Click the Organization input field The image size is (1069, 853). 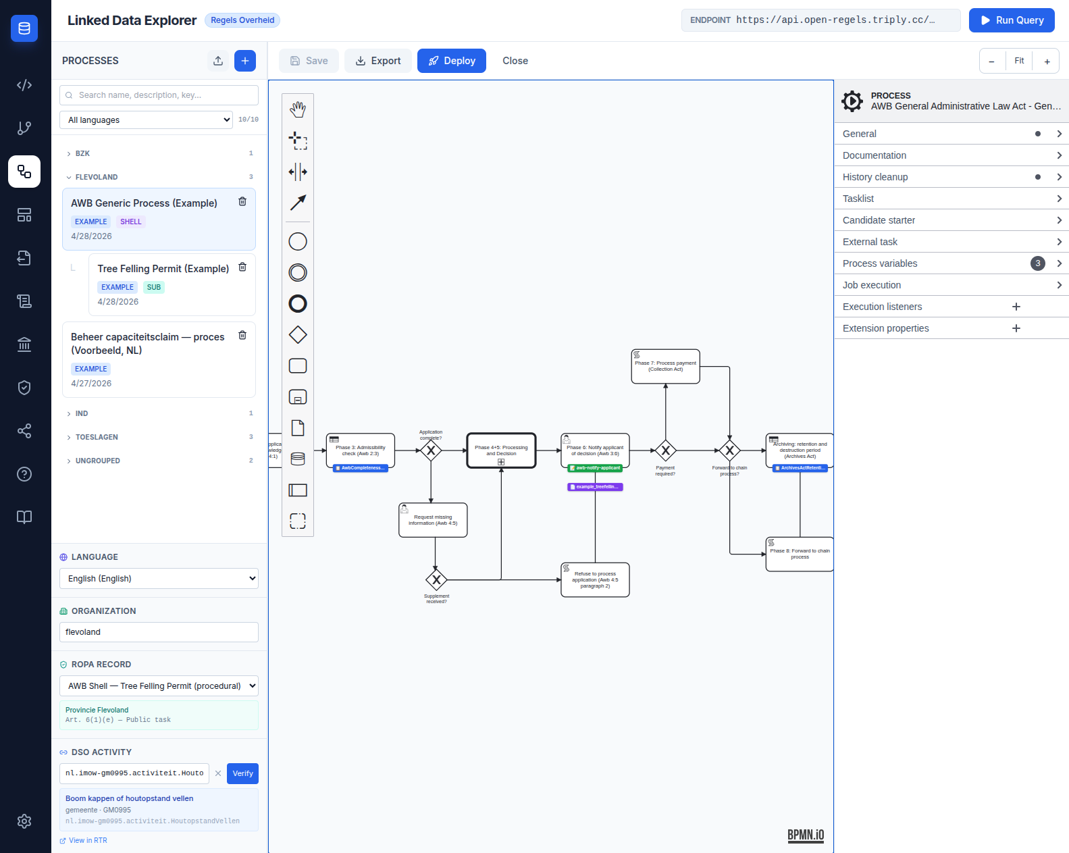[x=159, y=632]
